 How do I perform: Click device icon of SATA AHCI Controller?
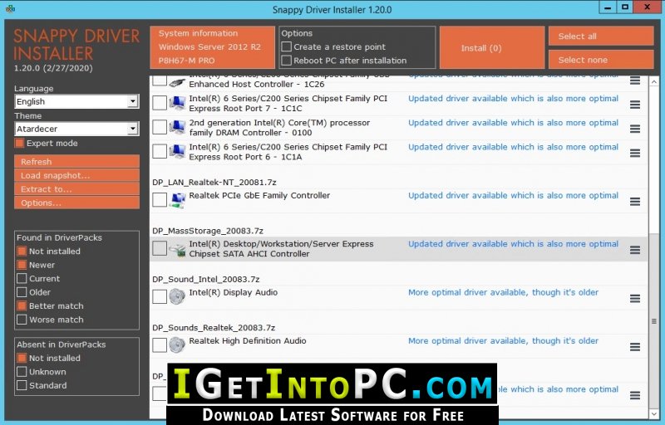pos(177,249)
